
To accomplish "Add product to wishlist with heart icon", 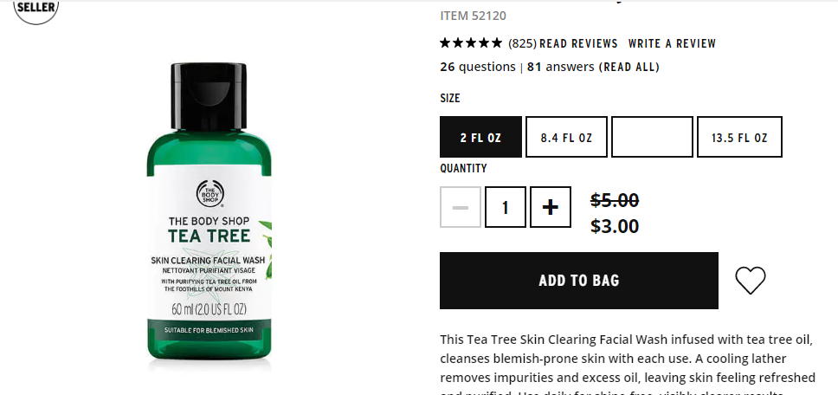I will coord(751,280).
